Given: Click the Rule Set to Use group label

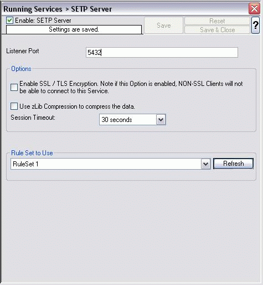Looking at the screenshot, I should (x=32, y=153).
